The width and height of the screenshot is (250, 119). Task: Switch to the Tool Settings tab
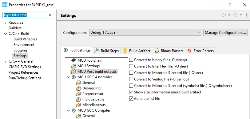click(77, 50)
